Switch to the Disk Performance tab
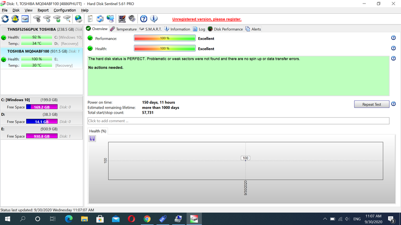The image size is (401, 225). tap(225, 29)
